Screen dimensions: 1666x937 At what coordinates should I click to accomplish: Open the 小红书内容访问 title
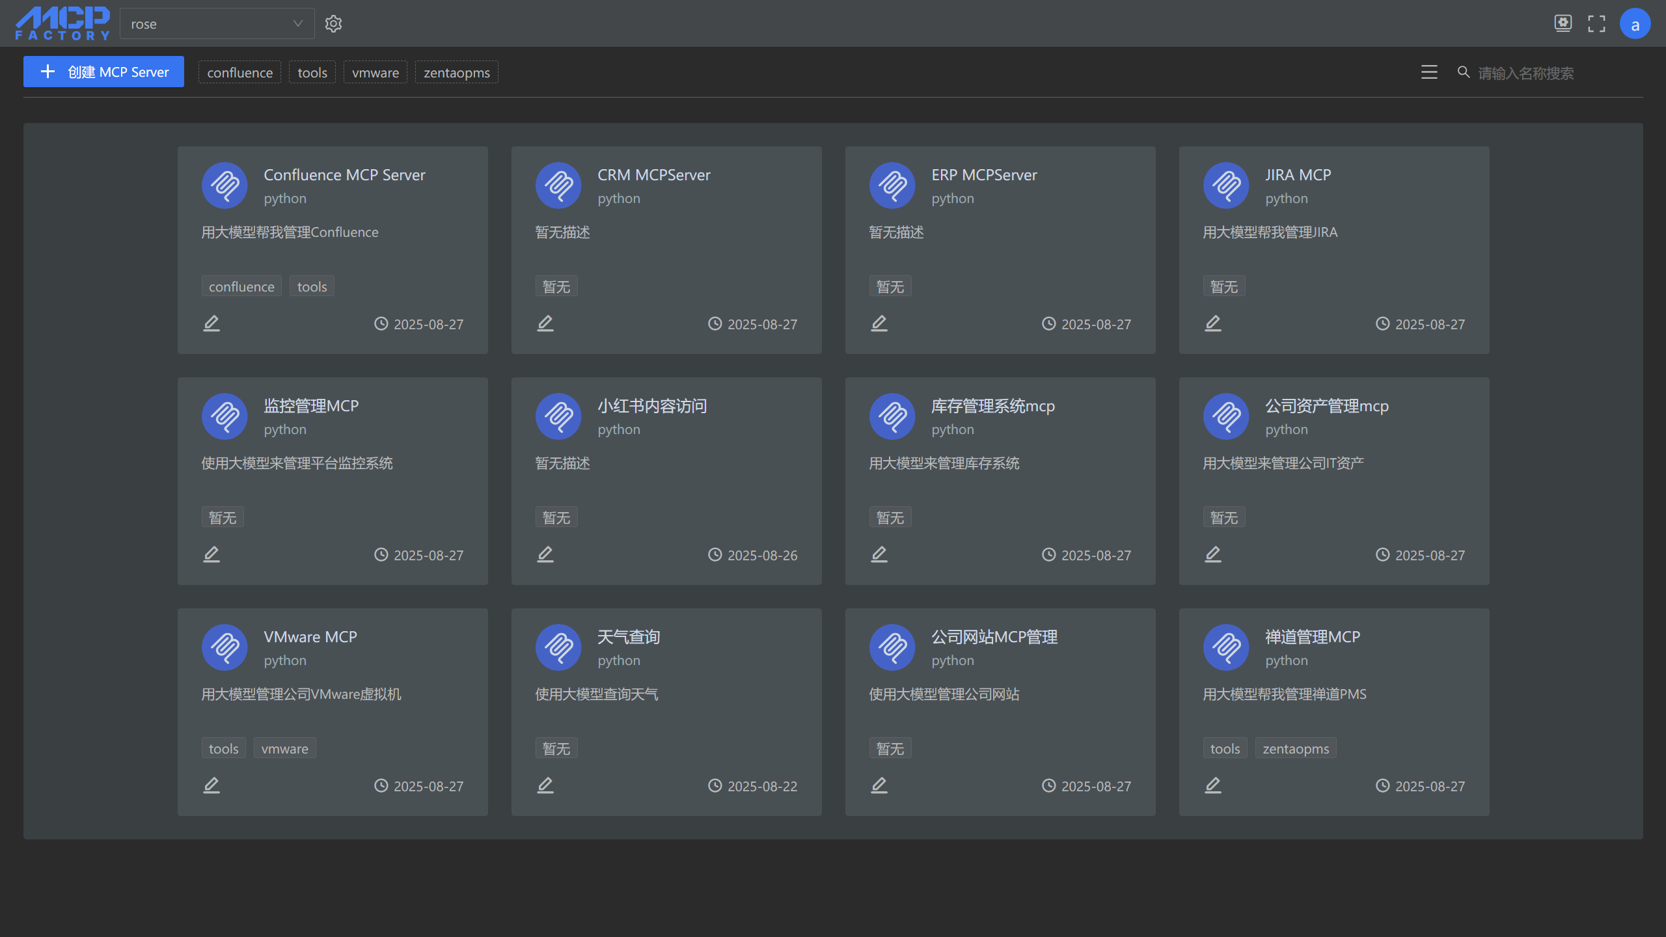click(x=652, y=406)
